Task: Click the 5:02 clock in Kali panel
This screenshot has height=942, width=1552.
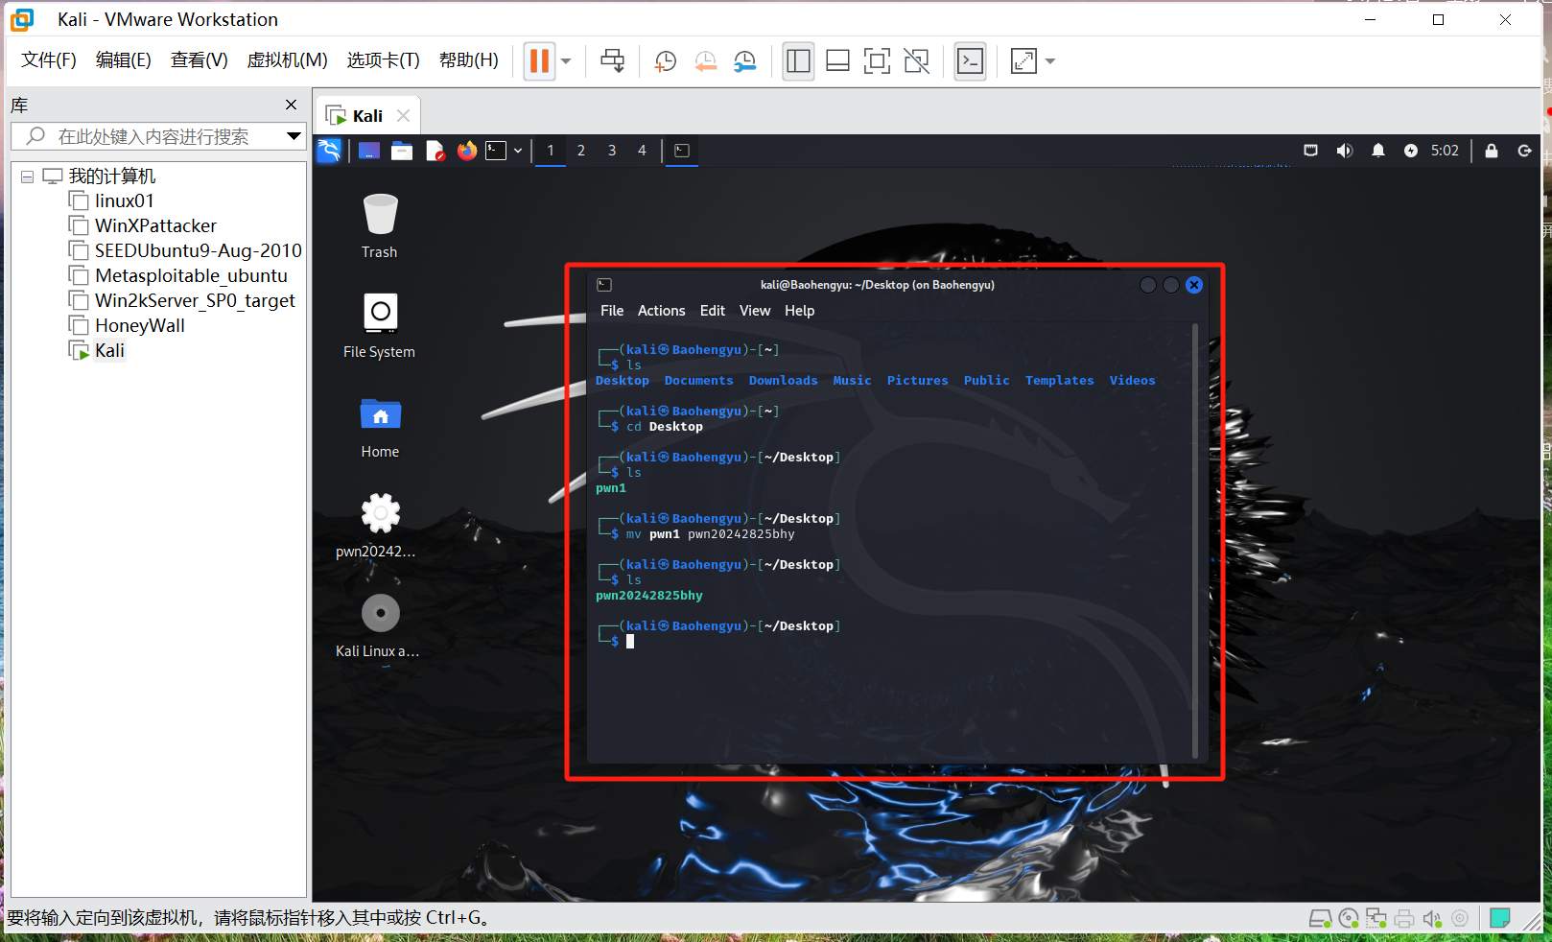Action: click(x=1445, y=151)
